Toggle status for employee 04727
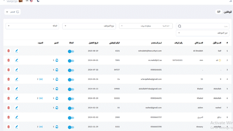233x131 pixels. pyautogui.click(x=71, y=70)
